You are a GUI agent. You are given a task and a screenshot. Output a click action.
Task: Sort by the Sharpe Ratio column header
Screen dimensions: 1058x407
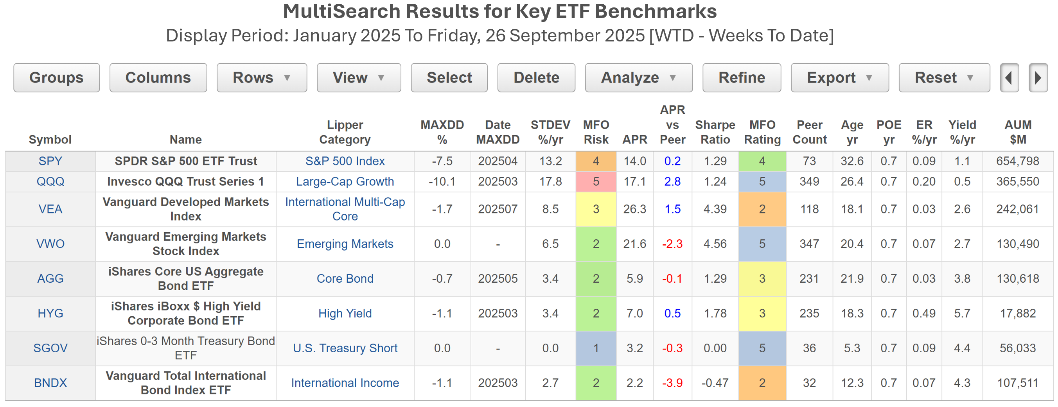pyautogui.click(x=715, y=132)
